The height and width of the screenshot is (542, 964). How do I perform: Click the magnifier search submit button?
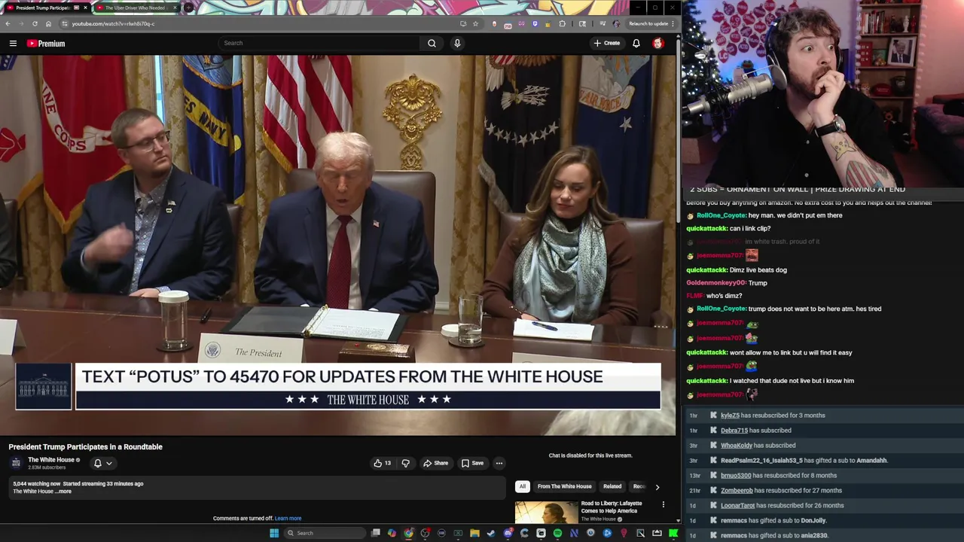(x=432, y=43)
